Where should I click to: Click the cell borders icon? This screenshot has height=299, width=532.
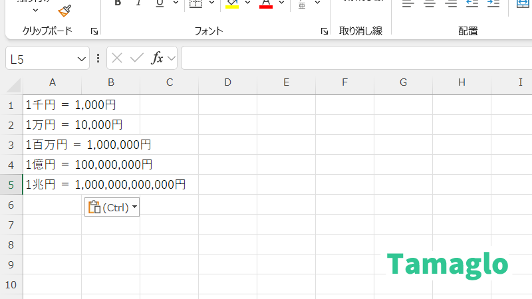tap(196, 3)
